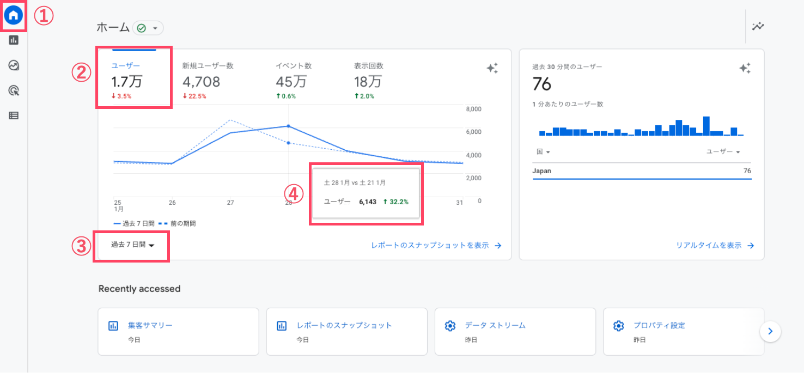Viewport: 804px width, 378px height.
Task: Click the 1 分あたりのユーザー数 label
Action: click(x=568, y=104)
